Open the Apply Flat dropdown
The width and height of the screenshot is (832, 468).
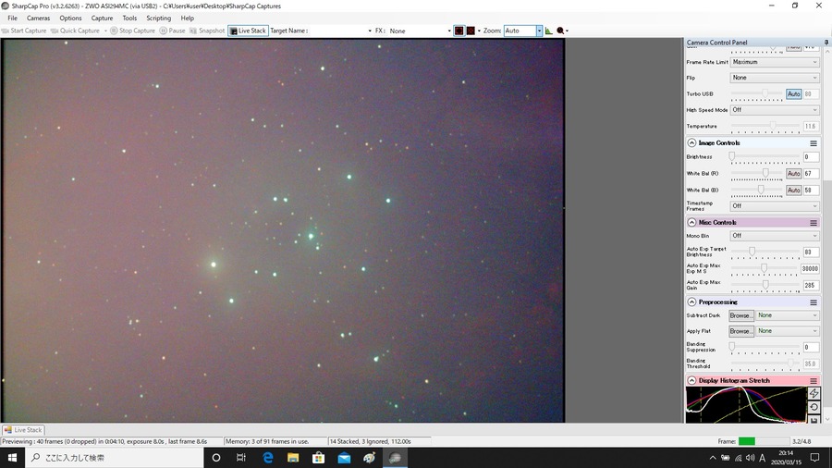tap(788, 330)
